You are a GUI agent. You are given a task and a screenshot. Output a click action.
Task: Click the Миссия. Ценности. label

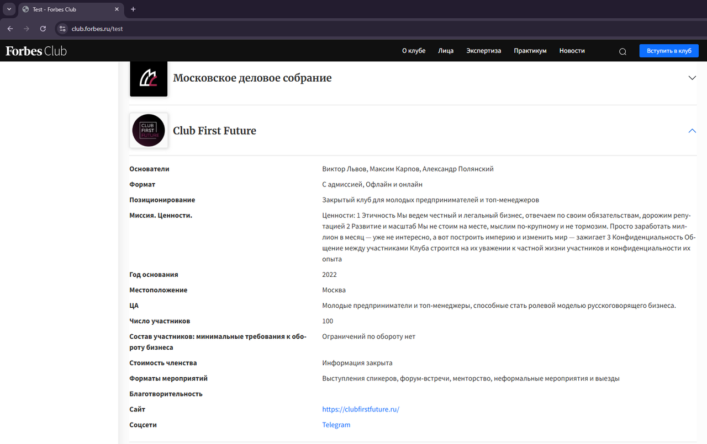tap(161, 215)
